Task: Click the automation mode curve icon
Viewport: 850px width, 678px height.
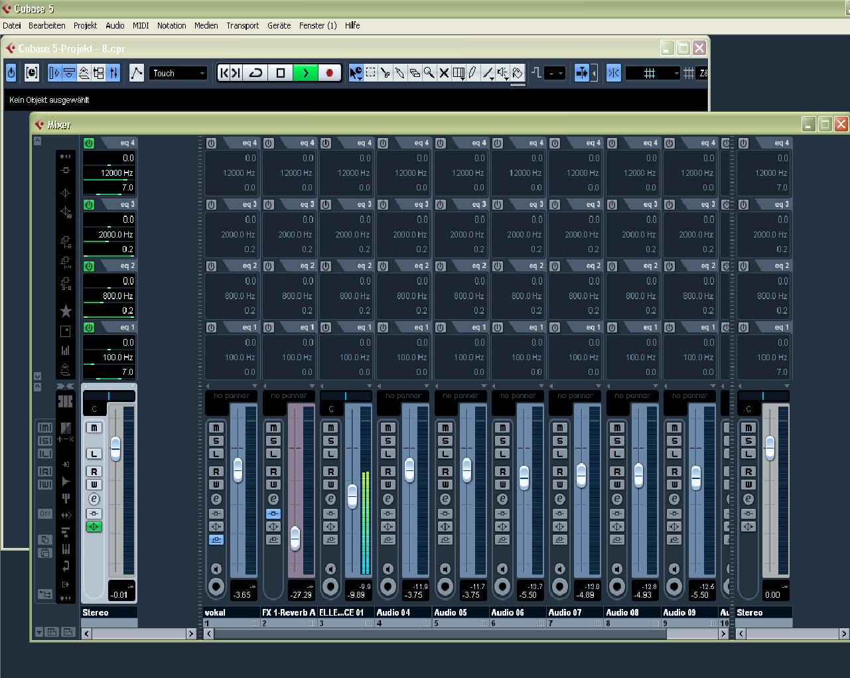Action: point(136,73)
